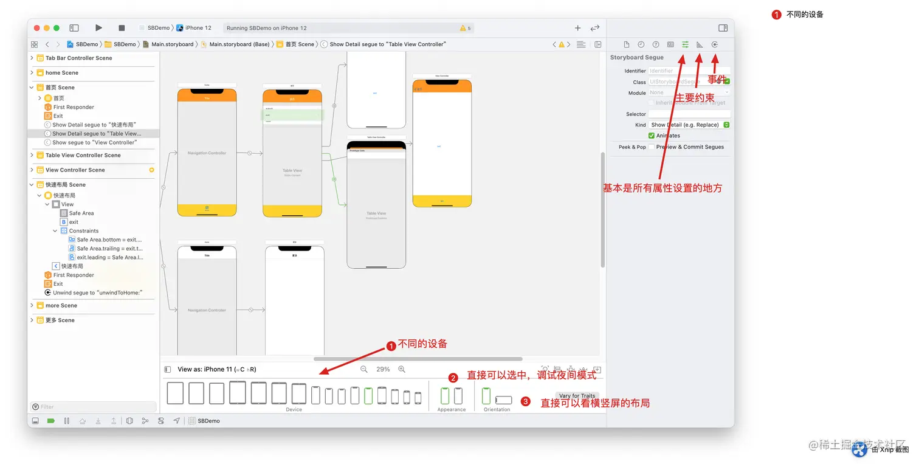Collapse 首页 Scene in outline
This screenshot has height=464, width=919.
pyautogui.click(x=32, y=87)
